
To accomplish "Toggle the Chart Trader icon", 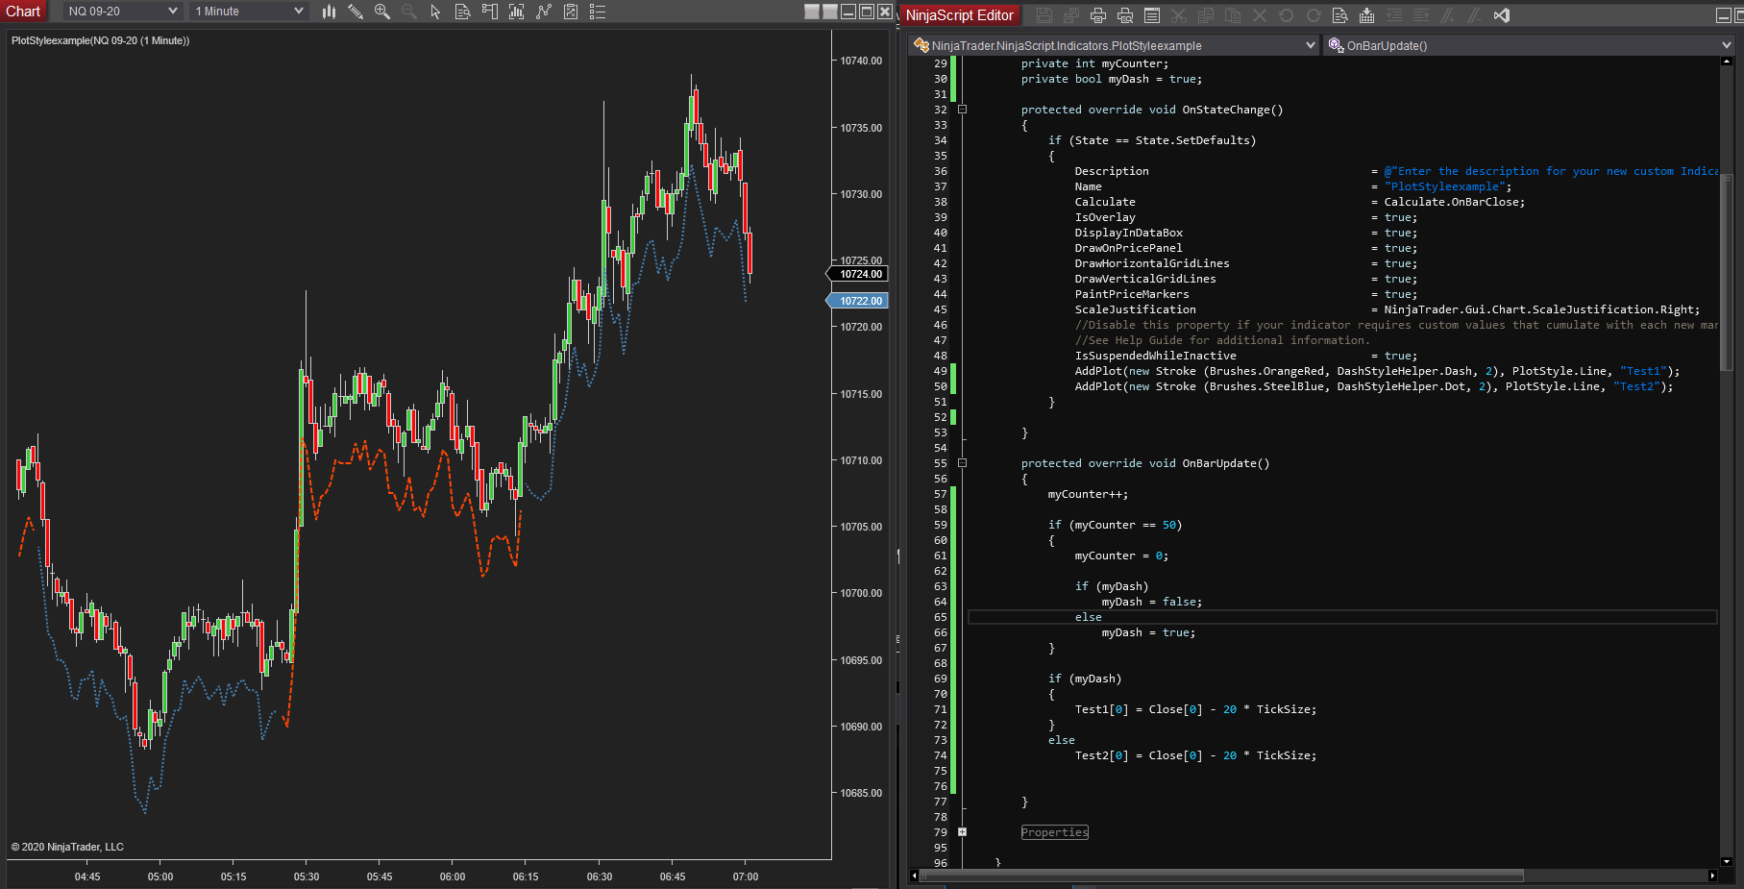I will tap(489, 12).
